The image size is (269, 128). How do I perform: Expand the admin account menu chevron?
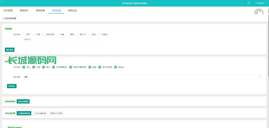266,3
